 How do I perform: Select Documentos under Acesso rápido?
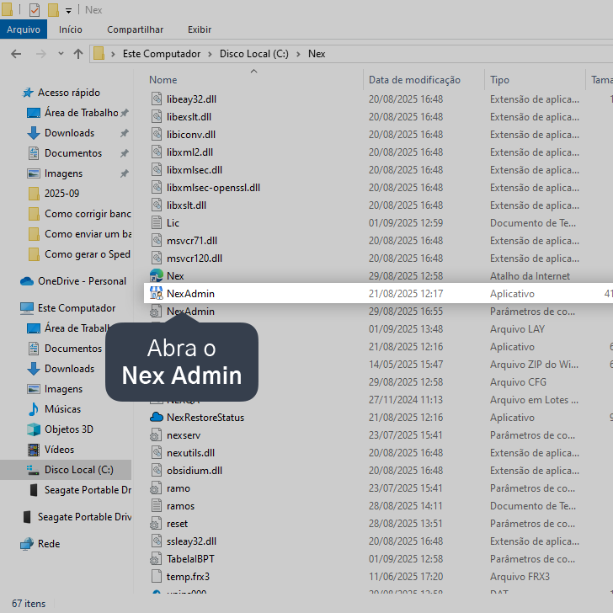point(73,153)
